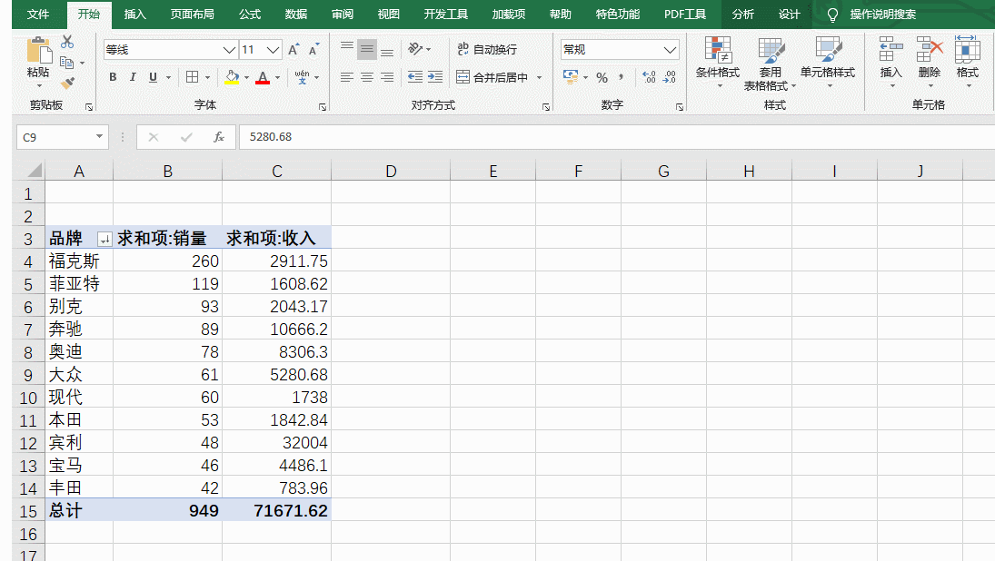Switch to the 数据 tab

[x=295, y=14]
